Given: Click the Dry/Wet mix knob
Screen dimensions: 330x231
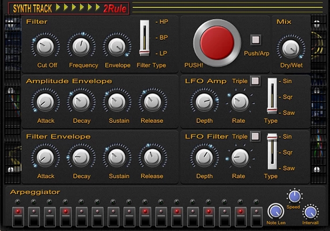Looking at the screenshot, I should point(291,48).
